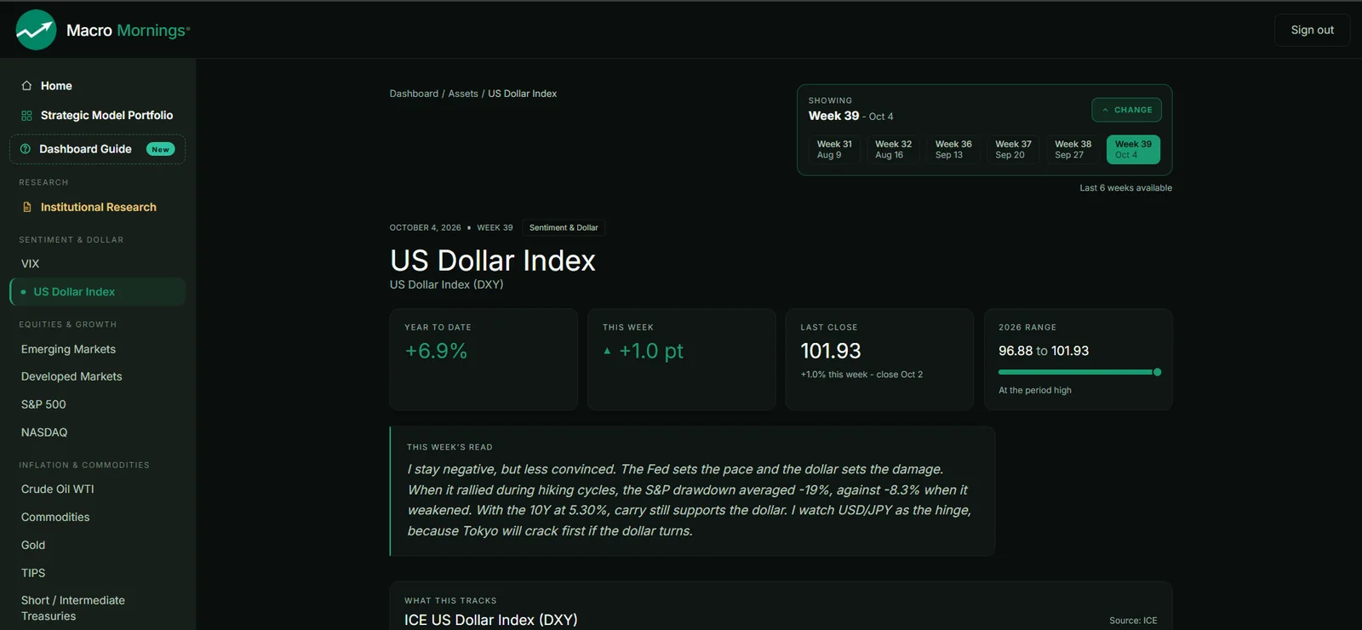Click 'Last 6 weeks available' note
The height and width of the screenshot is (630, 1362).
coord(1125,188)
